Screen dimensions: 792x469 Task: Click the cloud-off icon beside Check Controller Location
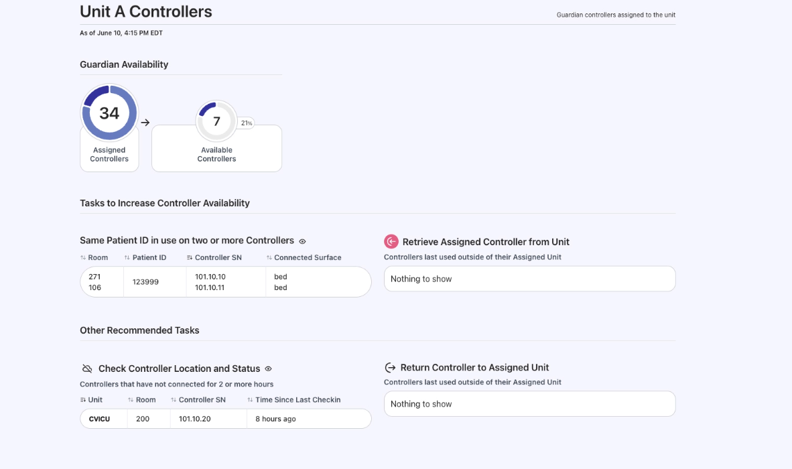pyautogui.click(x=87, y=368)
